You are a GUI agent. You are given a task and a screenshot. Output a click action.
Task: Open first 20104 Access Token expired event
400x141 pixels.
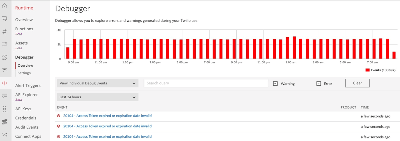coord(107,116)
